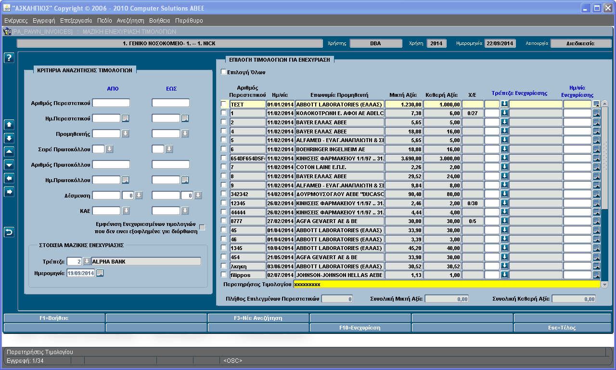Check the Επιλογή Όλων checkbox
The image size is (616, 370).
tap(223, 72)
